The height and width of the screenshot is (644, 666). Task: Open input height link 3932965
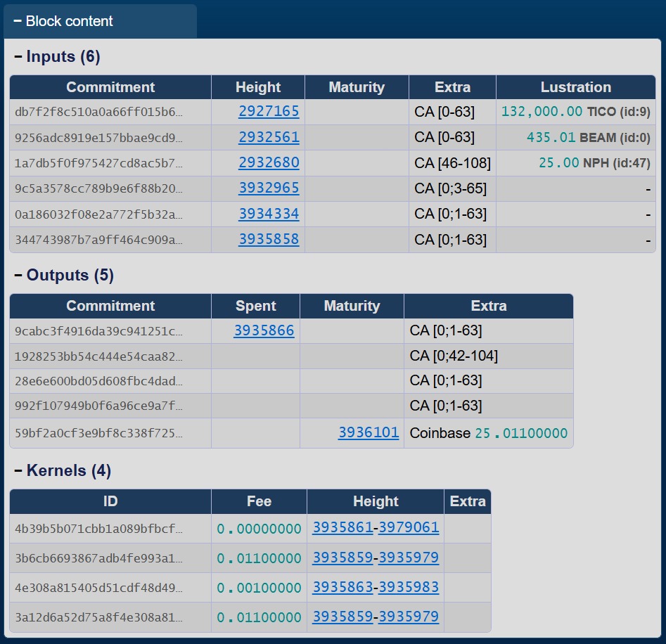pos(269,188)
